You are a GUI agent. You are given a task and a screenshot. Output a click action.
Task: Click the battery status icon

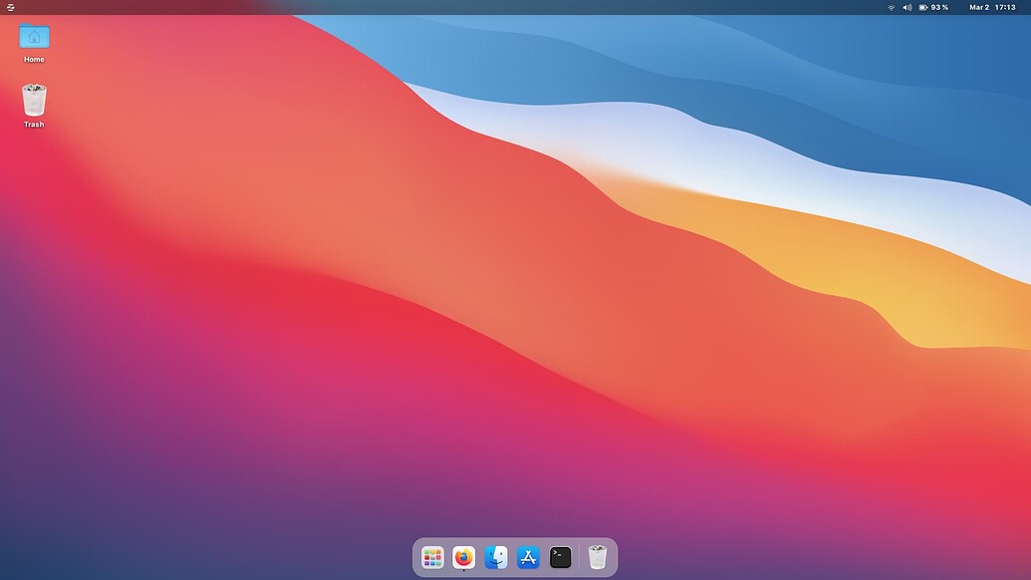[x=921, y=7]
